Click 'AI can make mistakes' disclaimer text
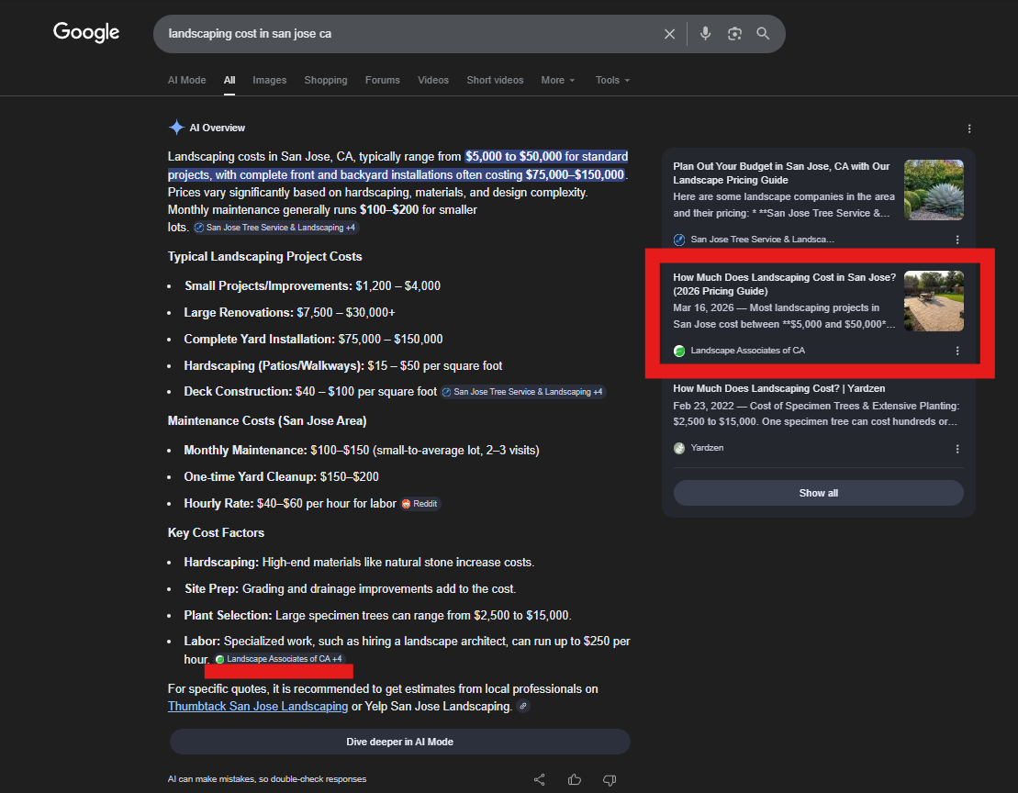Screen dimensions: 1018x793 coord(267,778)
